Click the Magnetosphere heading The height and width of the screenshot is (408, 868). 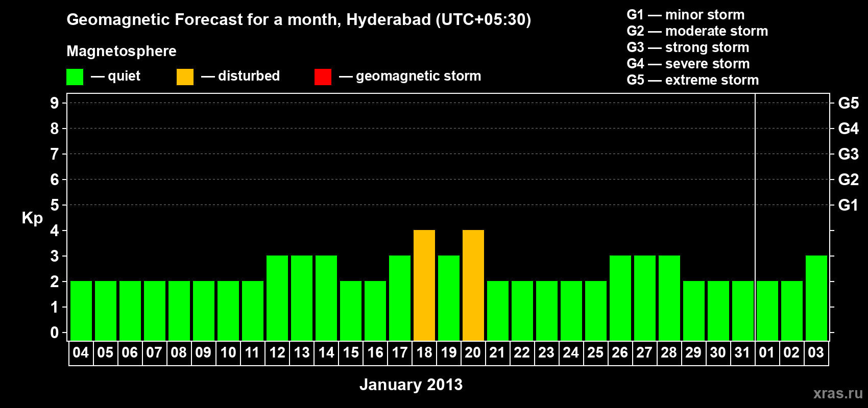(x=122, y=51)
